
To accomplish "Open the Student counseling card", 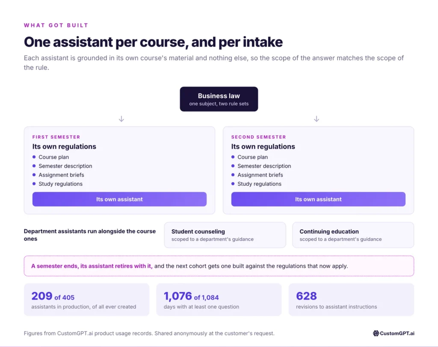I will tap(225, 235).
